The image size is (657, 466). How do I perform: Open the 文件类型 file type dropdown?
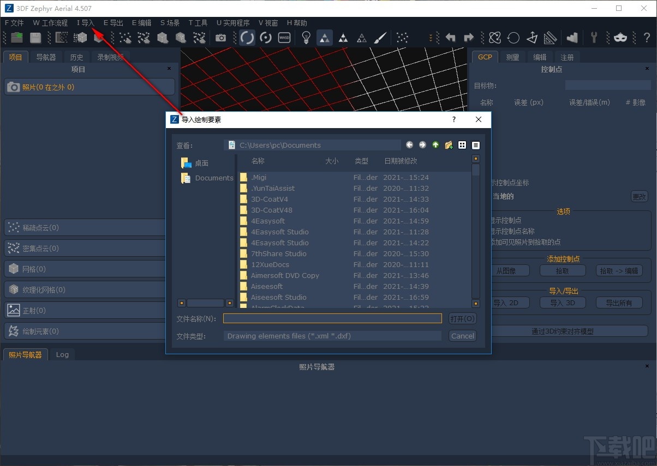coord(333,336)
